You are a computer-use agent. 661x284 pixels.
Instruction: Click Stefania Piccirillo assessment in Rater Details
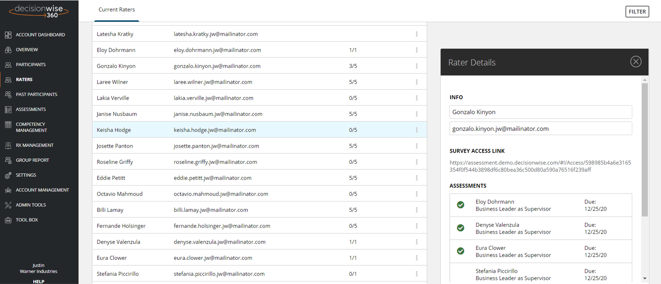[541, 274]
